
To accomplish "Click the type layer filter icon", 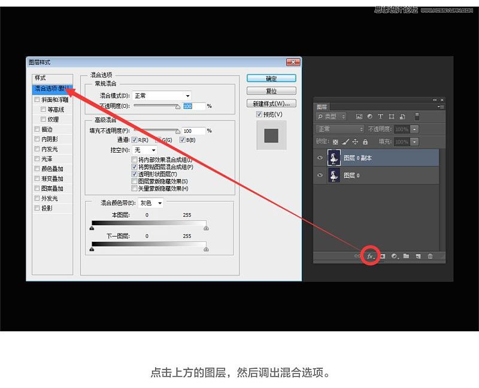I will point(381,116).
